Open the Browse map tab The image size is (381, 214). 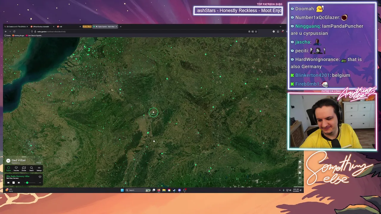coord(24,169)
